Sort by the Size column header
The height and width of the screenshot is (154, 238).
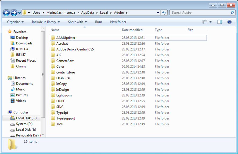coord(190,30)
